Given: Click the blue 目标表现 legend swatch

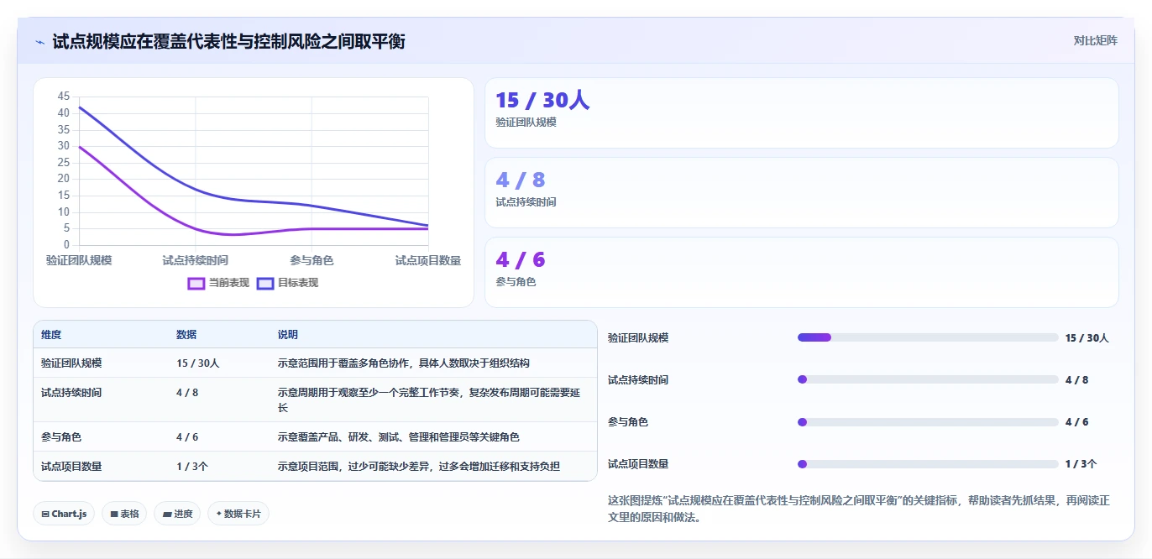Looking at the screenshot, I should tap(265, 283).
